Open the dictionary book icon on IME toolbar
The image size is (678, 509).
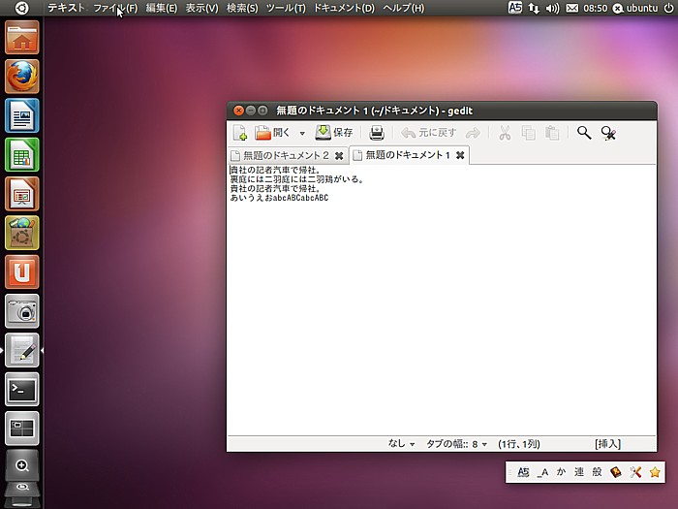pyautogui.click(x=616, y=472)
